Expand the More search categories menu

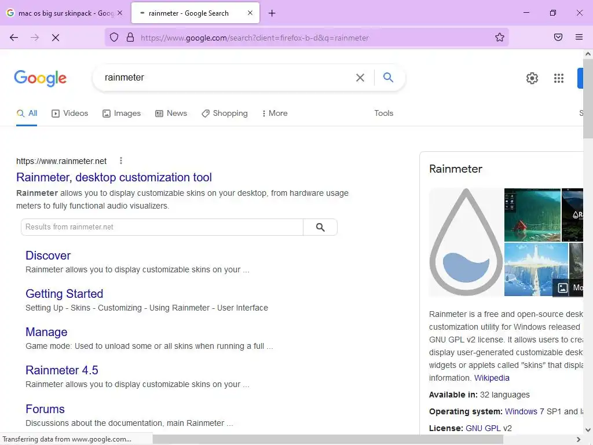[275, 113]
